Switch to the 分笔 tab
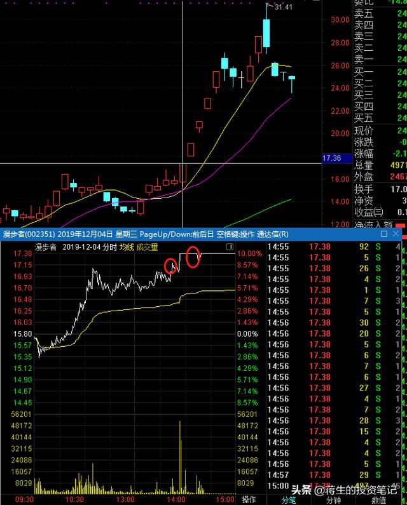Viewport: 407px width, 505px height. tap(288, 499)
